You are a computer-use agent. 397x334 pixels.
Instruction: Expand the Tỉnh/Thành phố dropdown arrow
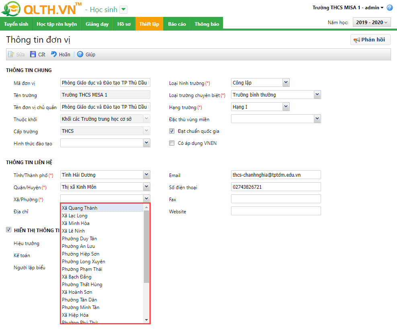pyautogui.click(x=146, y=175)
